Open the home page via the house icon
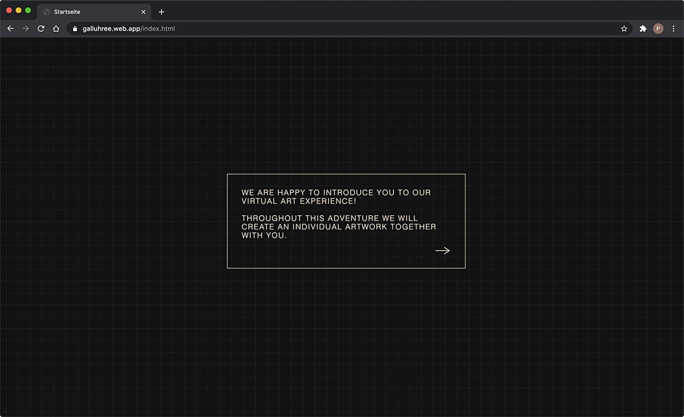Screen dimensions: 684x417 click(56, 29)
